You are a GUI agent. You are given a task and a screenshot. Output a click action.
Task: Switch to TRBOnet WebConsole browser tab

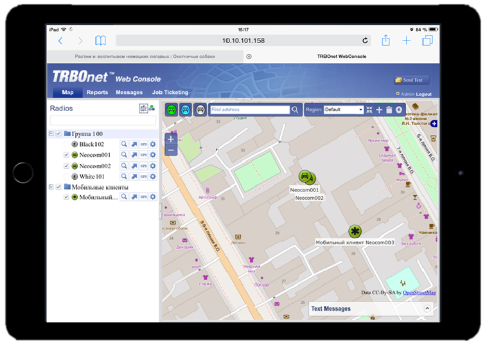click(x=342, y=57)
